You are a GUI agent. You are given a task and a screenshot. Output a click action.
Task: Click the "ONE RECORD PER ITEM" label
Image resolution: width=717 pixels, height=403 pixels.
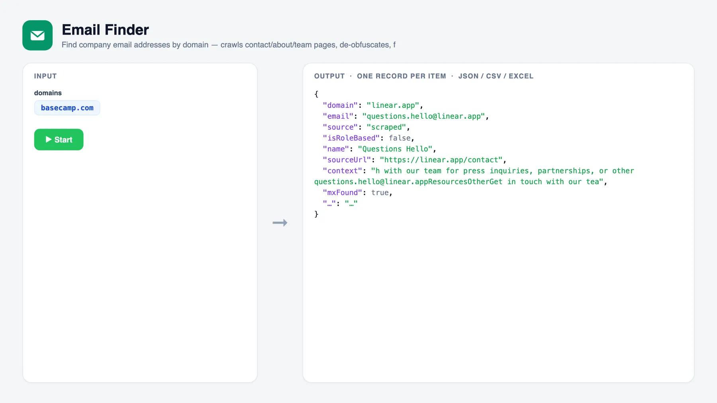[402, 76]
